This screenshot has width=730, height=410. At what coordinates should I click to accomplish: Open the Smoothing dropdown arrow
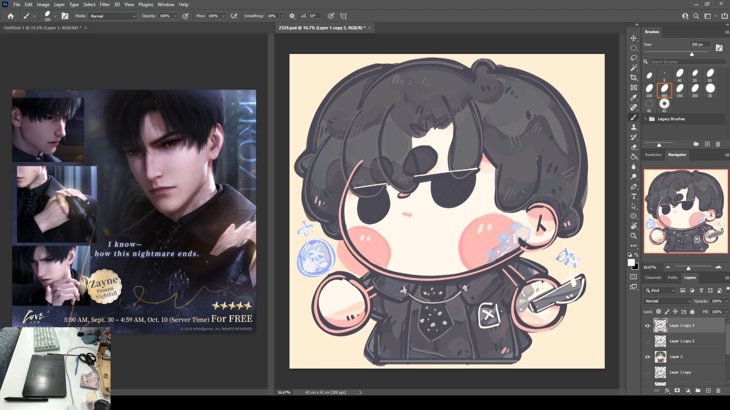point(282,16)
